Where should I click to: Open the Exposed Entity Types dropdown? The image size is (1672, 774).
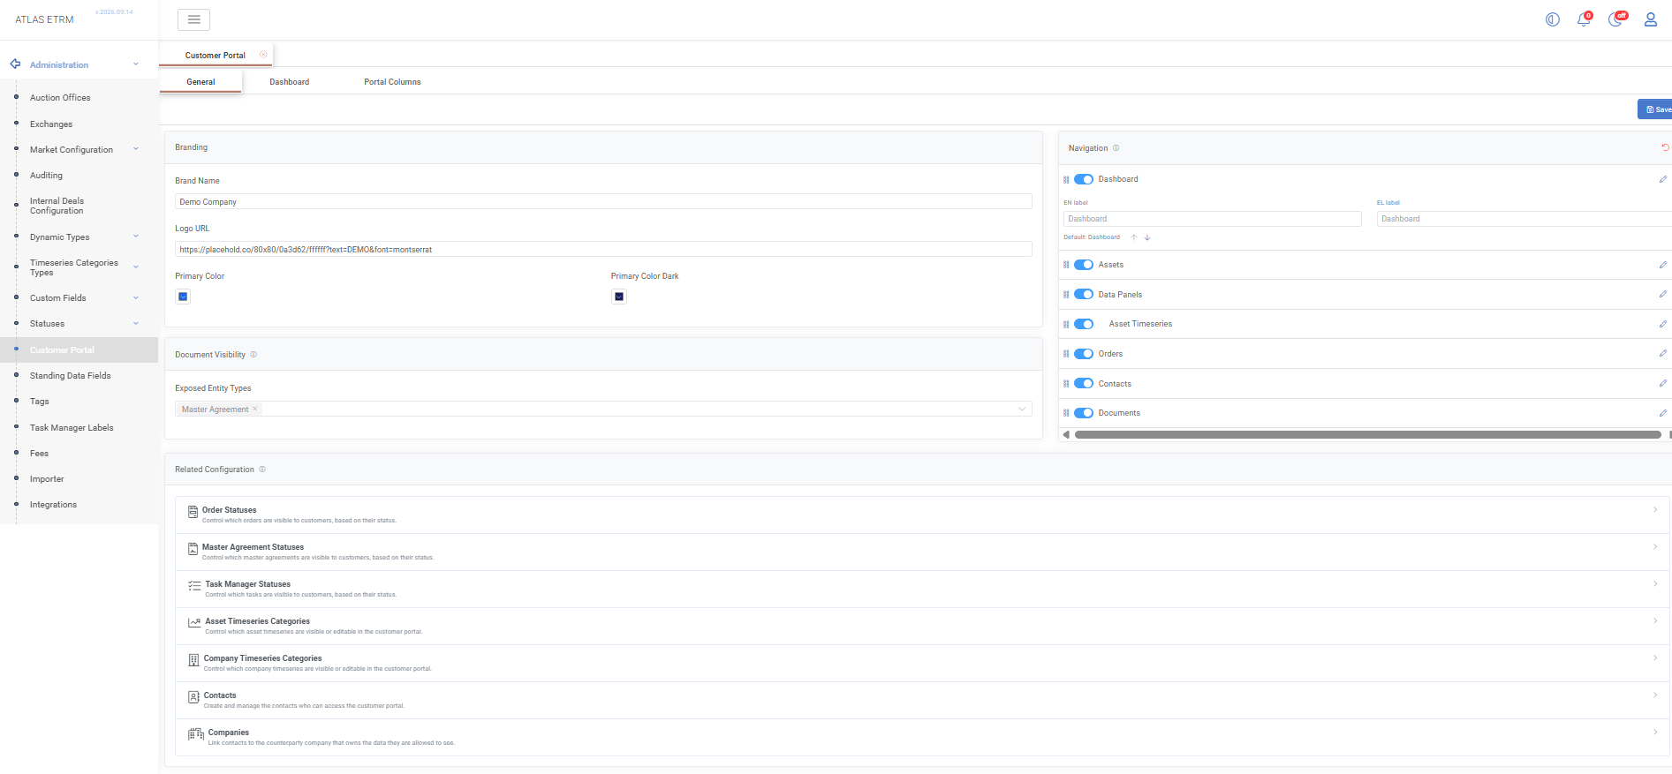(603, 410)
